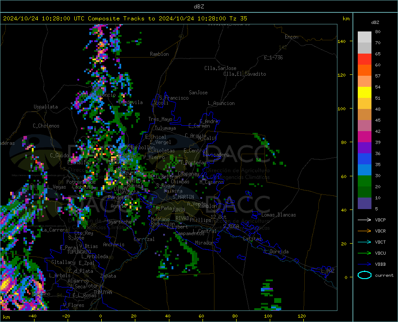Click the L_PAZ place label
This screenshot has width=398, height=322.
click(328, 271)
